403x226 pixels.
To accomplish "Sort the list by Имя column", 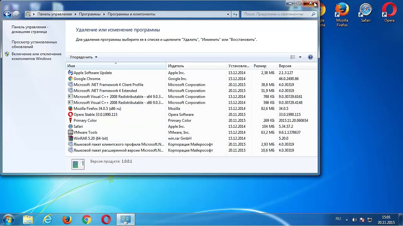I will [x=116, y=66].
